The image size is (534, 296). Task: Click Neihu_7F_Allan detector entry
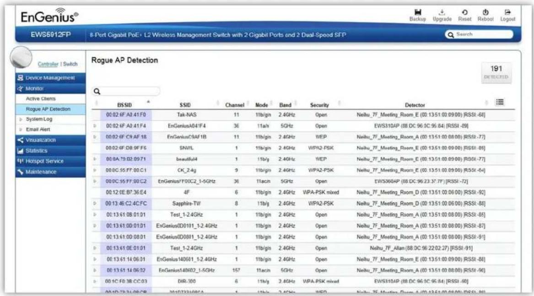(x=421, y=248)
